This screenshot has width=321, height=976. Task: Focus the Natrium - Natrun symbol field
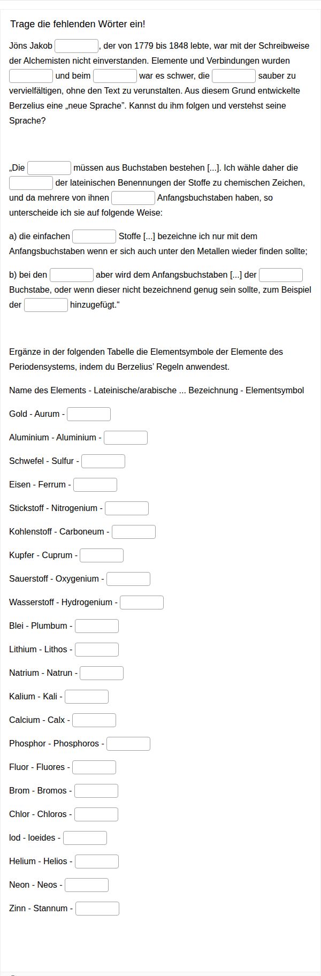[x=102, y=673]
